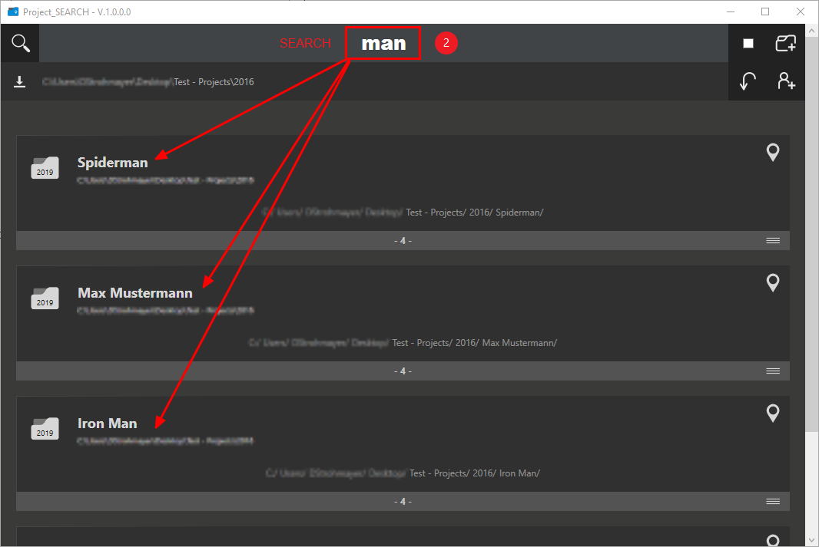
Task: Click the download arrow icon beside path
Action: click(20, 81)
